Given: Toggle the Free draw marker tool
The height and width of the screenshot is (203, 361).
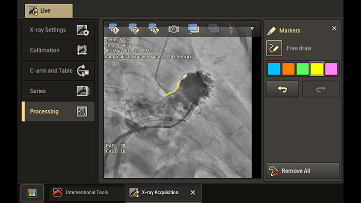Looking at the screenshot, I should [x=274, y=48].
